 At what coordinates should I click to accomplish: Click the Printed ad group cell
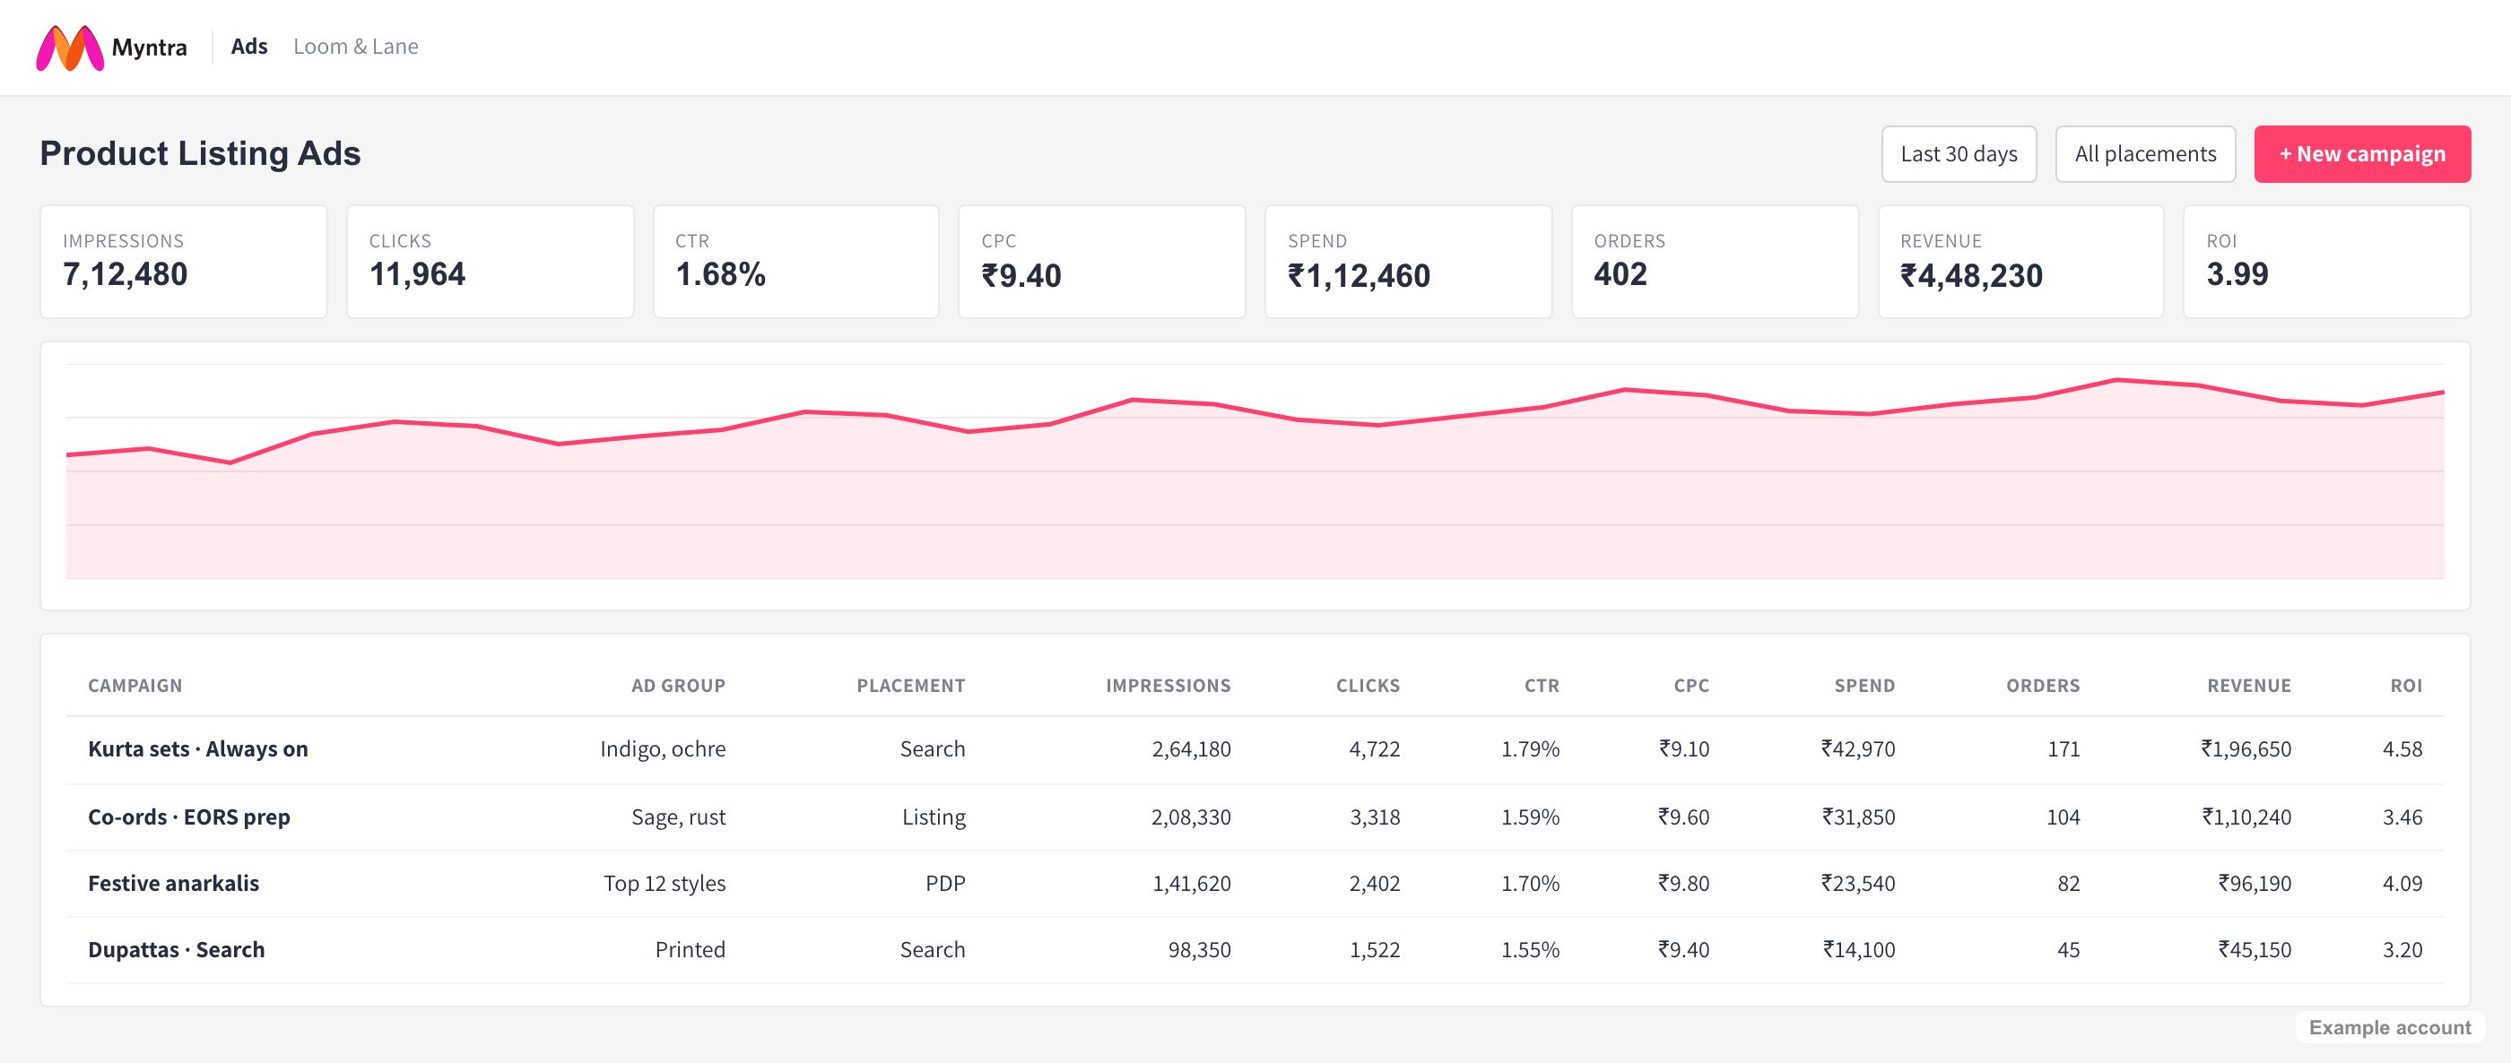click(691, 949)
